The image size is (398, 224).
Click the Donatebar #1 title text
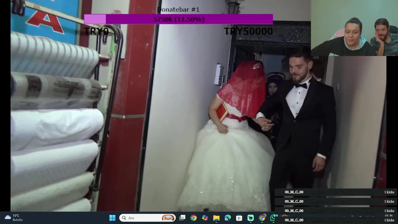[178, 10]
